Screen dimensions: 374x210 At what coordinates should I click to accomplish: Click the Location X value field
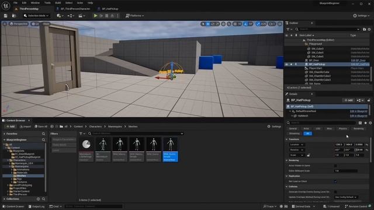point(339,145)
